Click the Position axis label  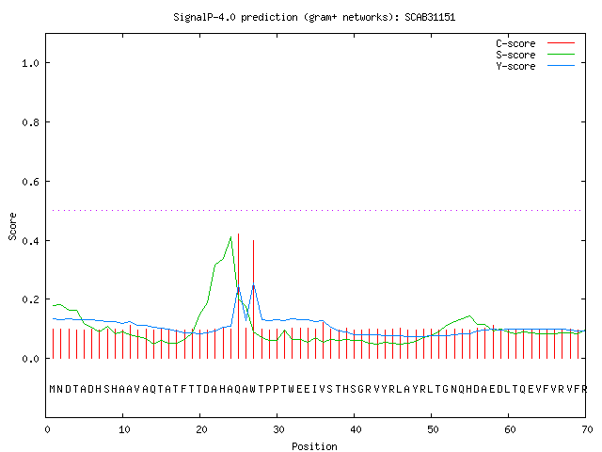pos(314,446)
